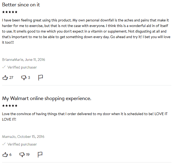Viewport: 174px width, 163px height.
Task: Click the helpful count 27
Action: pyautogui.click(x=11, y=78)
